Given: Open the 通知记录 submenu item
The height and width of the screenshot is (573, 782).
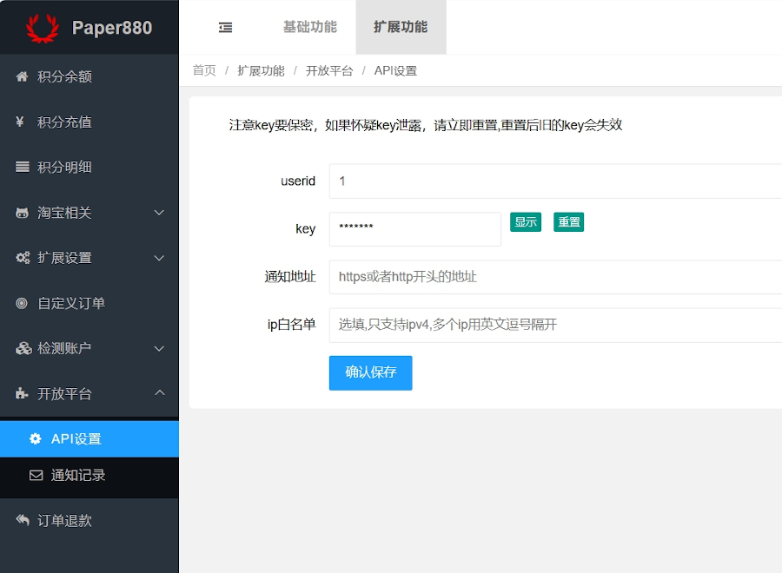Looking at the screenshot, I should [x=89, y=476].
